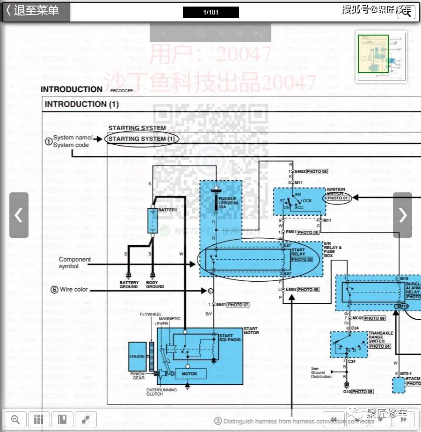Click the PHOTO 05 reference beside G10
421x432 pixels.
363,392
